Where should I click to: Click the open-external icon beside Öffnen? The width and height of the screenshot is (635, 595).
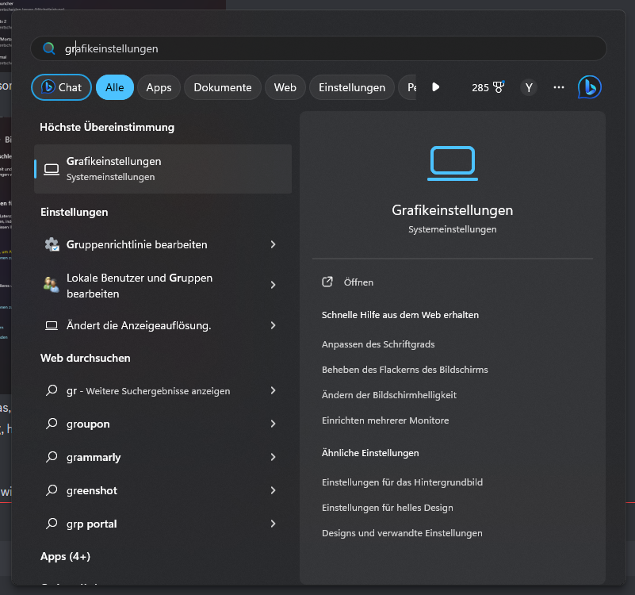[x=327, y=282]
